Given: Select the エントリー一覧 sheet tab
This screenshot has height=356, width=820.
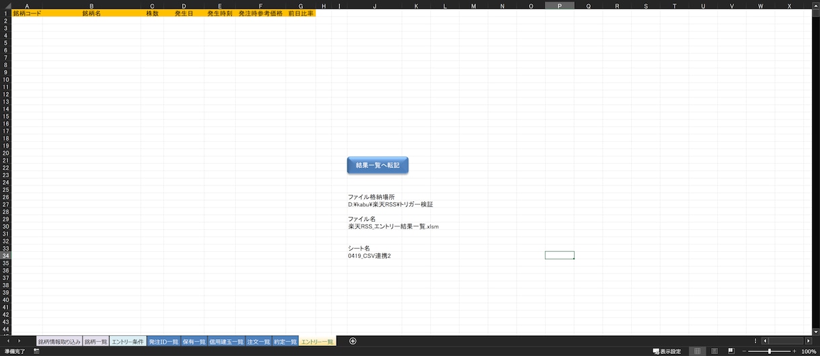Looking at the screenshot, I should (317, 342).
